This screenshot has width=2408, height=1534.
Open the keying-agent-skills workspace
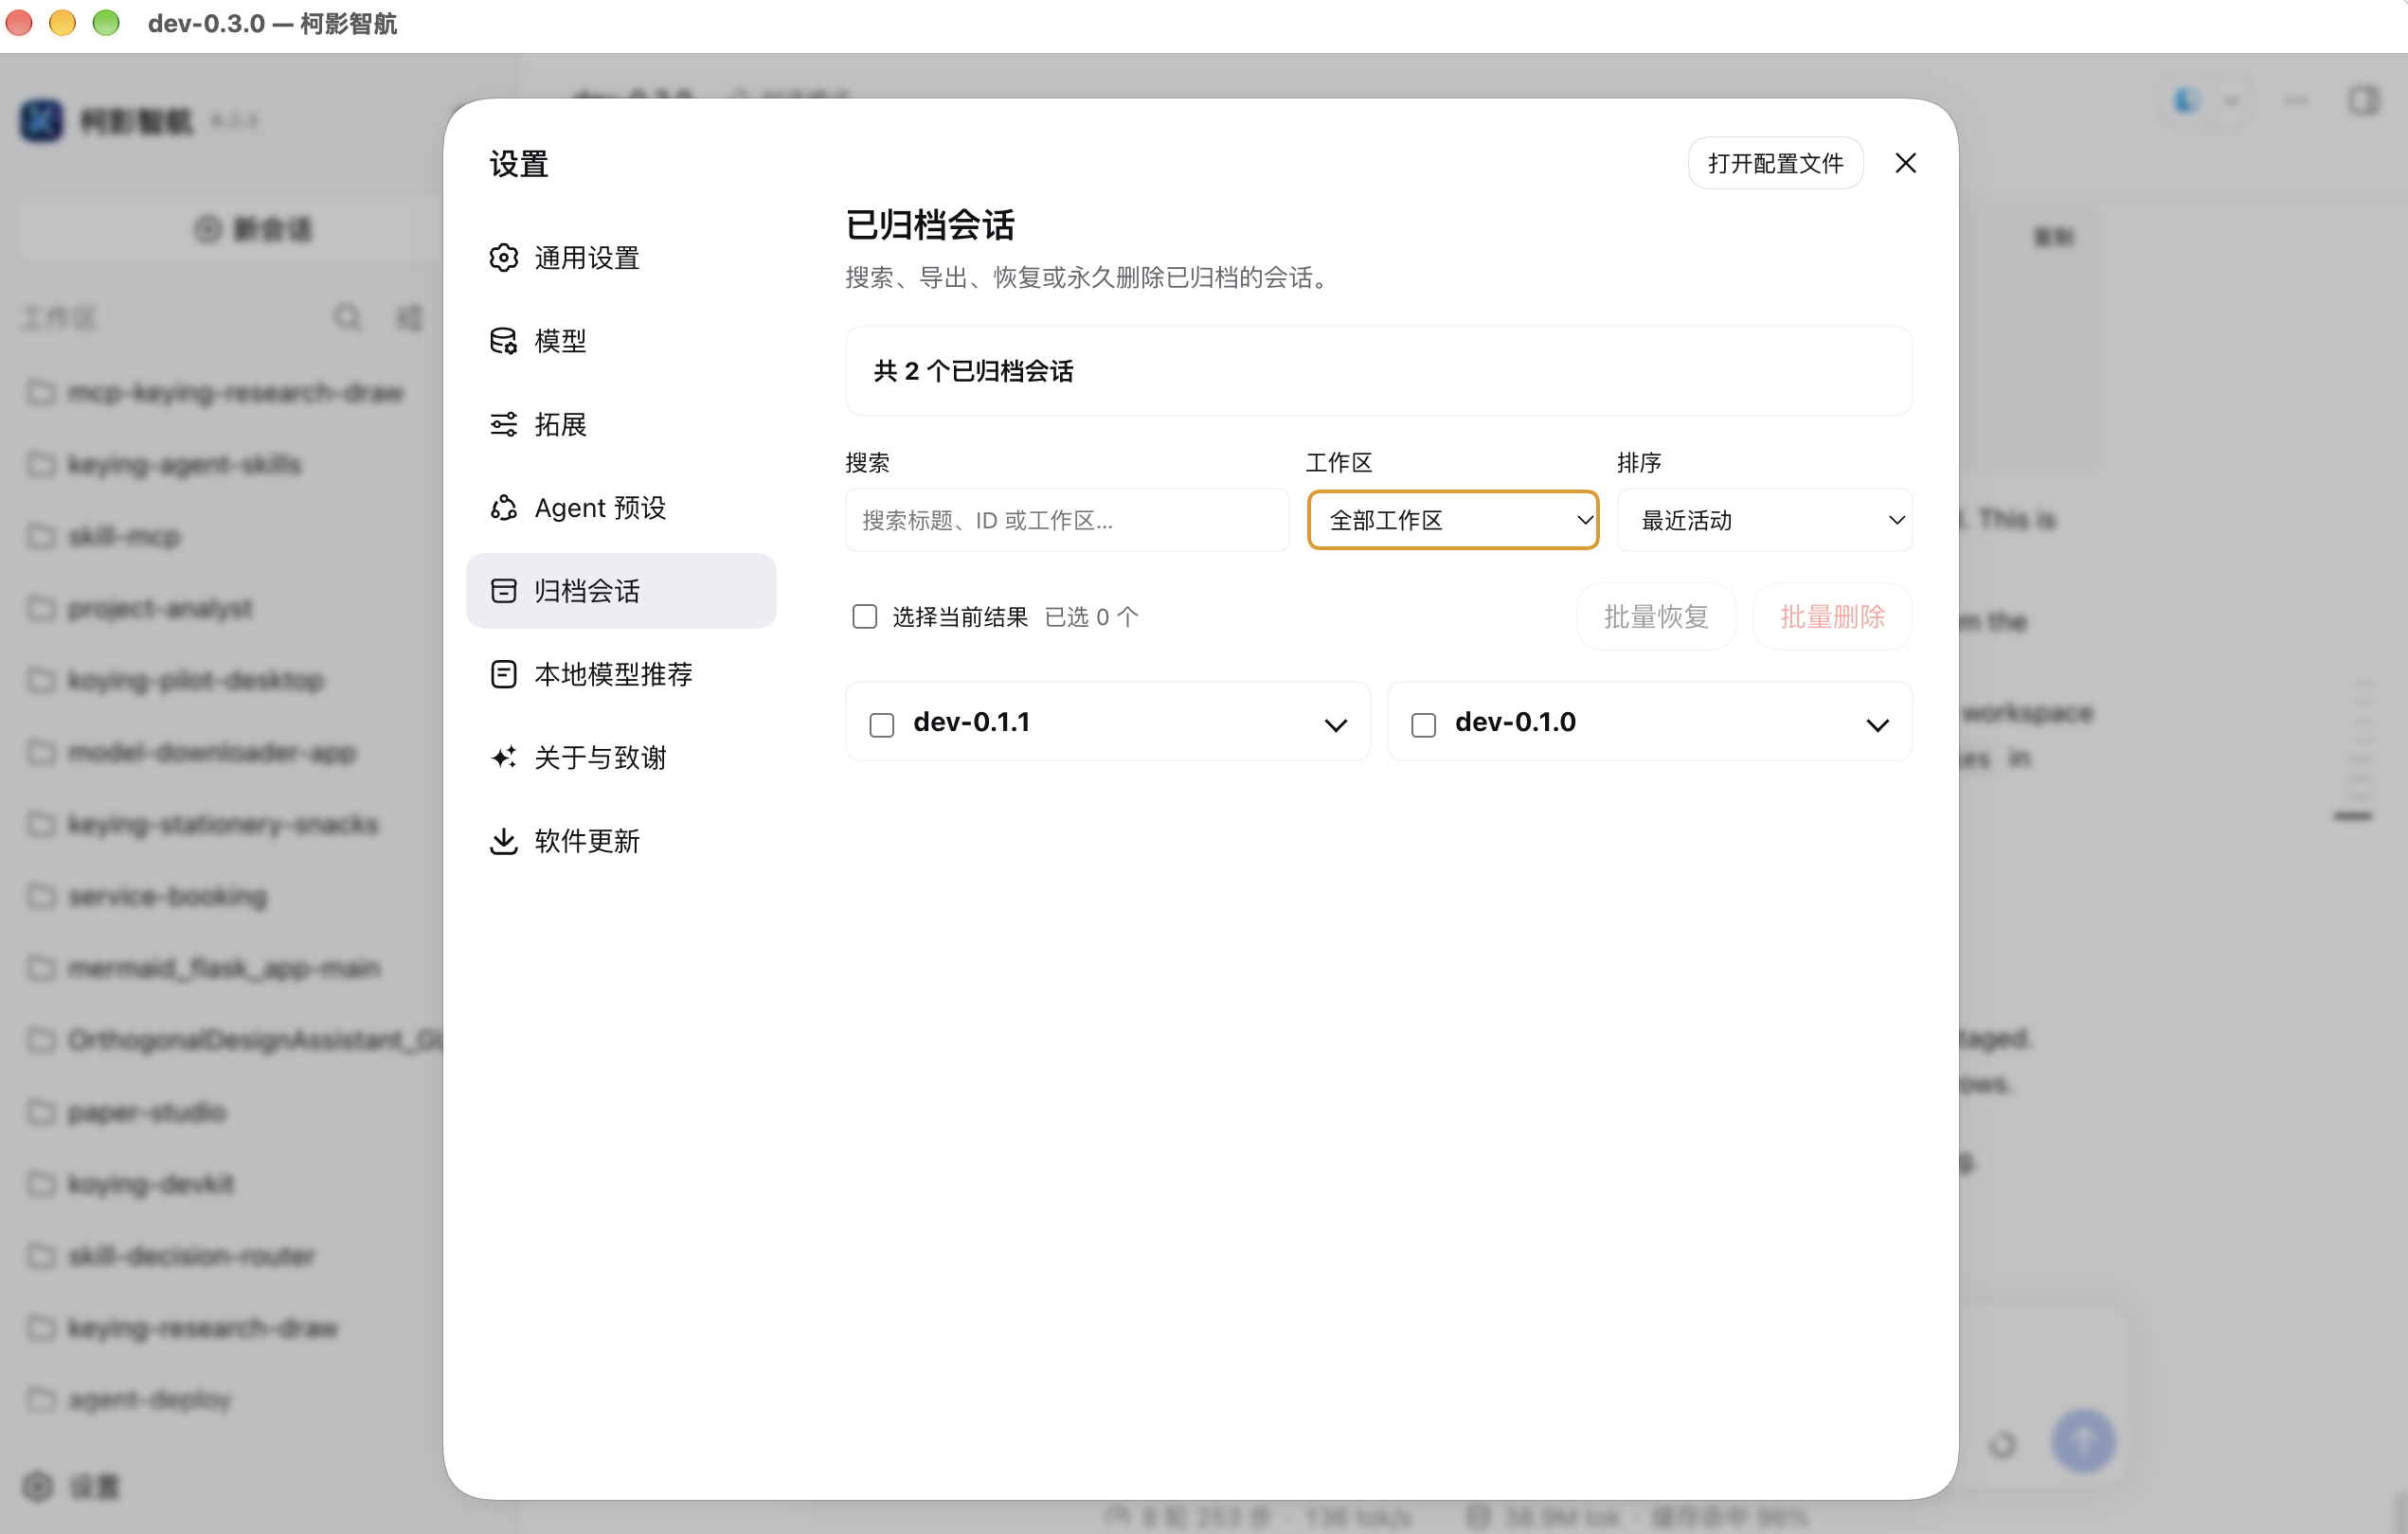183,465
